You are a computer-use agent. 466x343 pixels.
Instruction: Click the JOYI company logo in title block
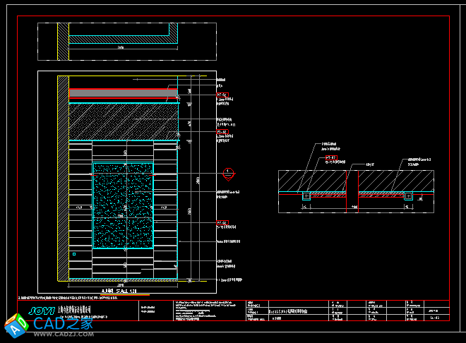[x=44, y=309]
